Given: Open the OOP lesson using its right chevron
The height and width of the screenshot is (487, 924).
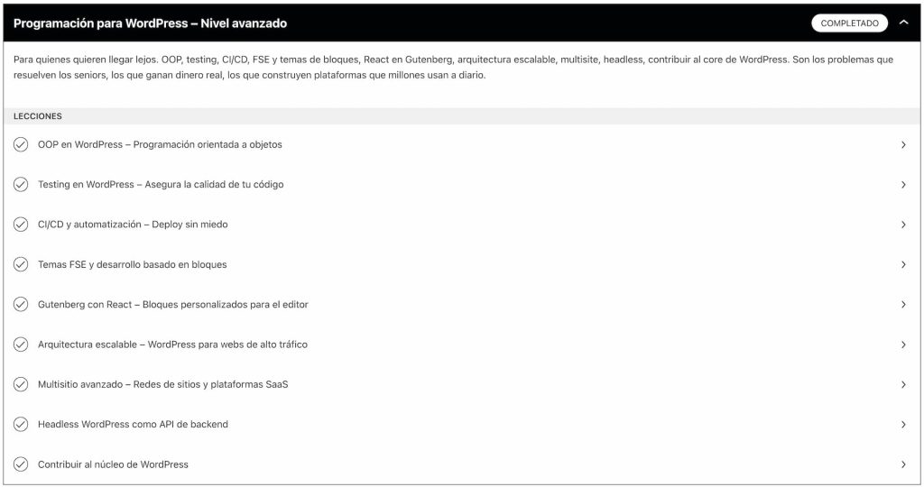Looking at the screenshot, I should tap(903, 144).
